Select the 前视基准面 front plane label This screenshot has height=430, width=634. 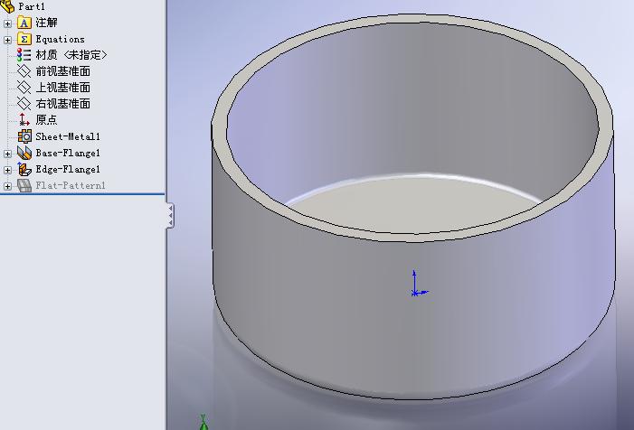tap(63, 71)
